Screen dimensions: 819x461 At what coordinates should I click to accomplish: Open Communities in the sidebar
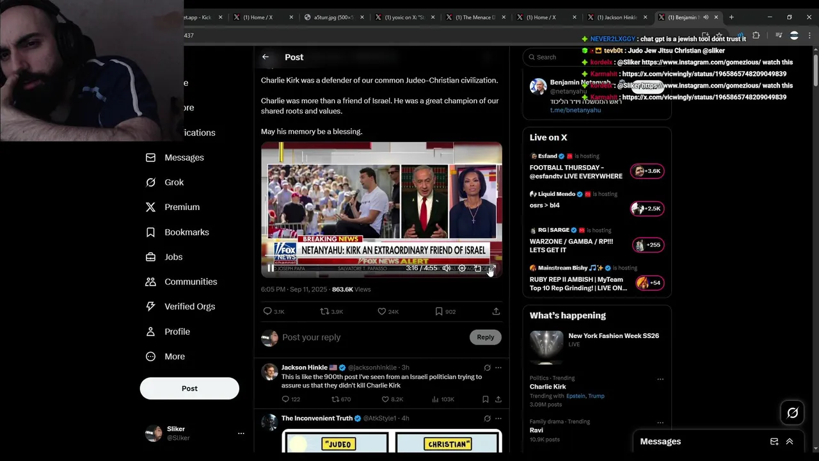point(182,282)
